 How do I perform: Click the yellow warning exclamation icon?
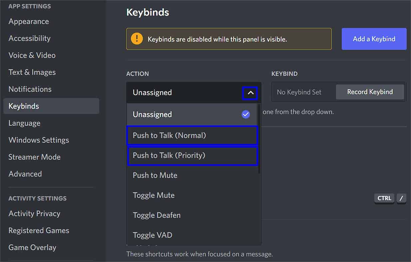[x=137, y=39]
